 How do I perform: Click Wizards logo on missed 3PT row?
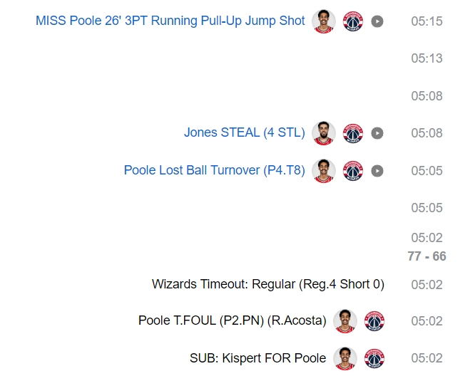click(353, 21)
